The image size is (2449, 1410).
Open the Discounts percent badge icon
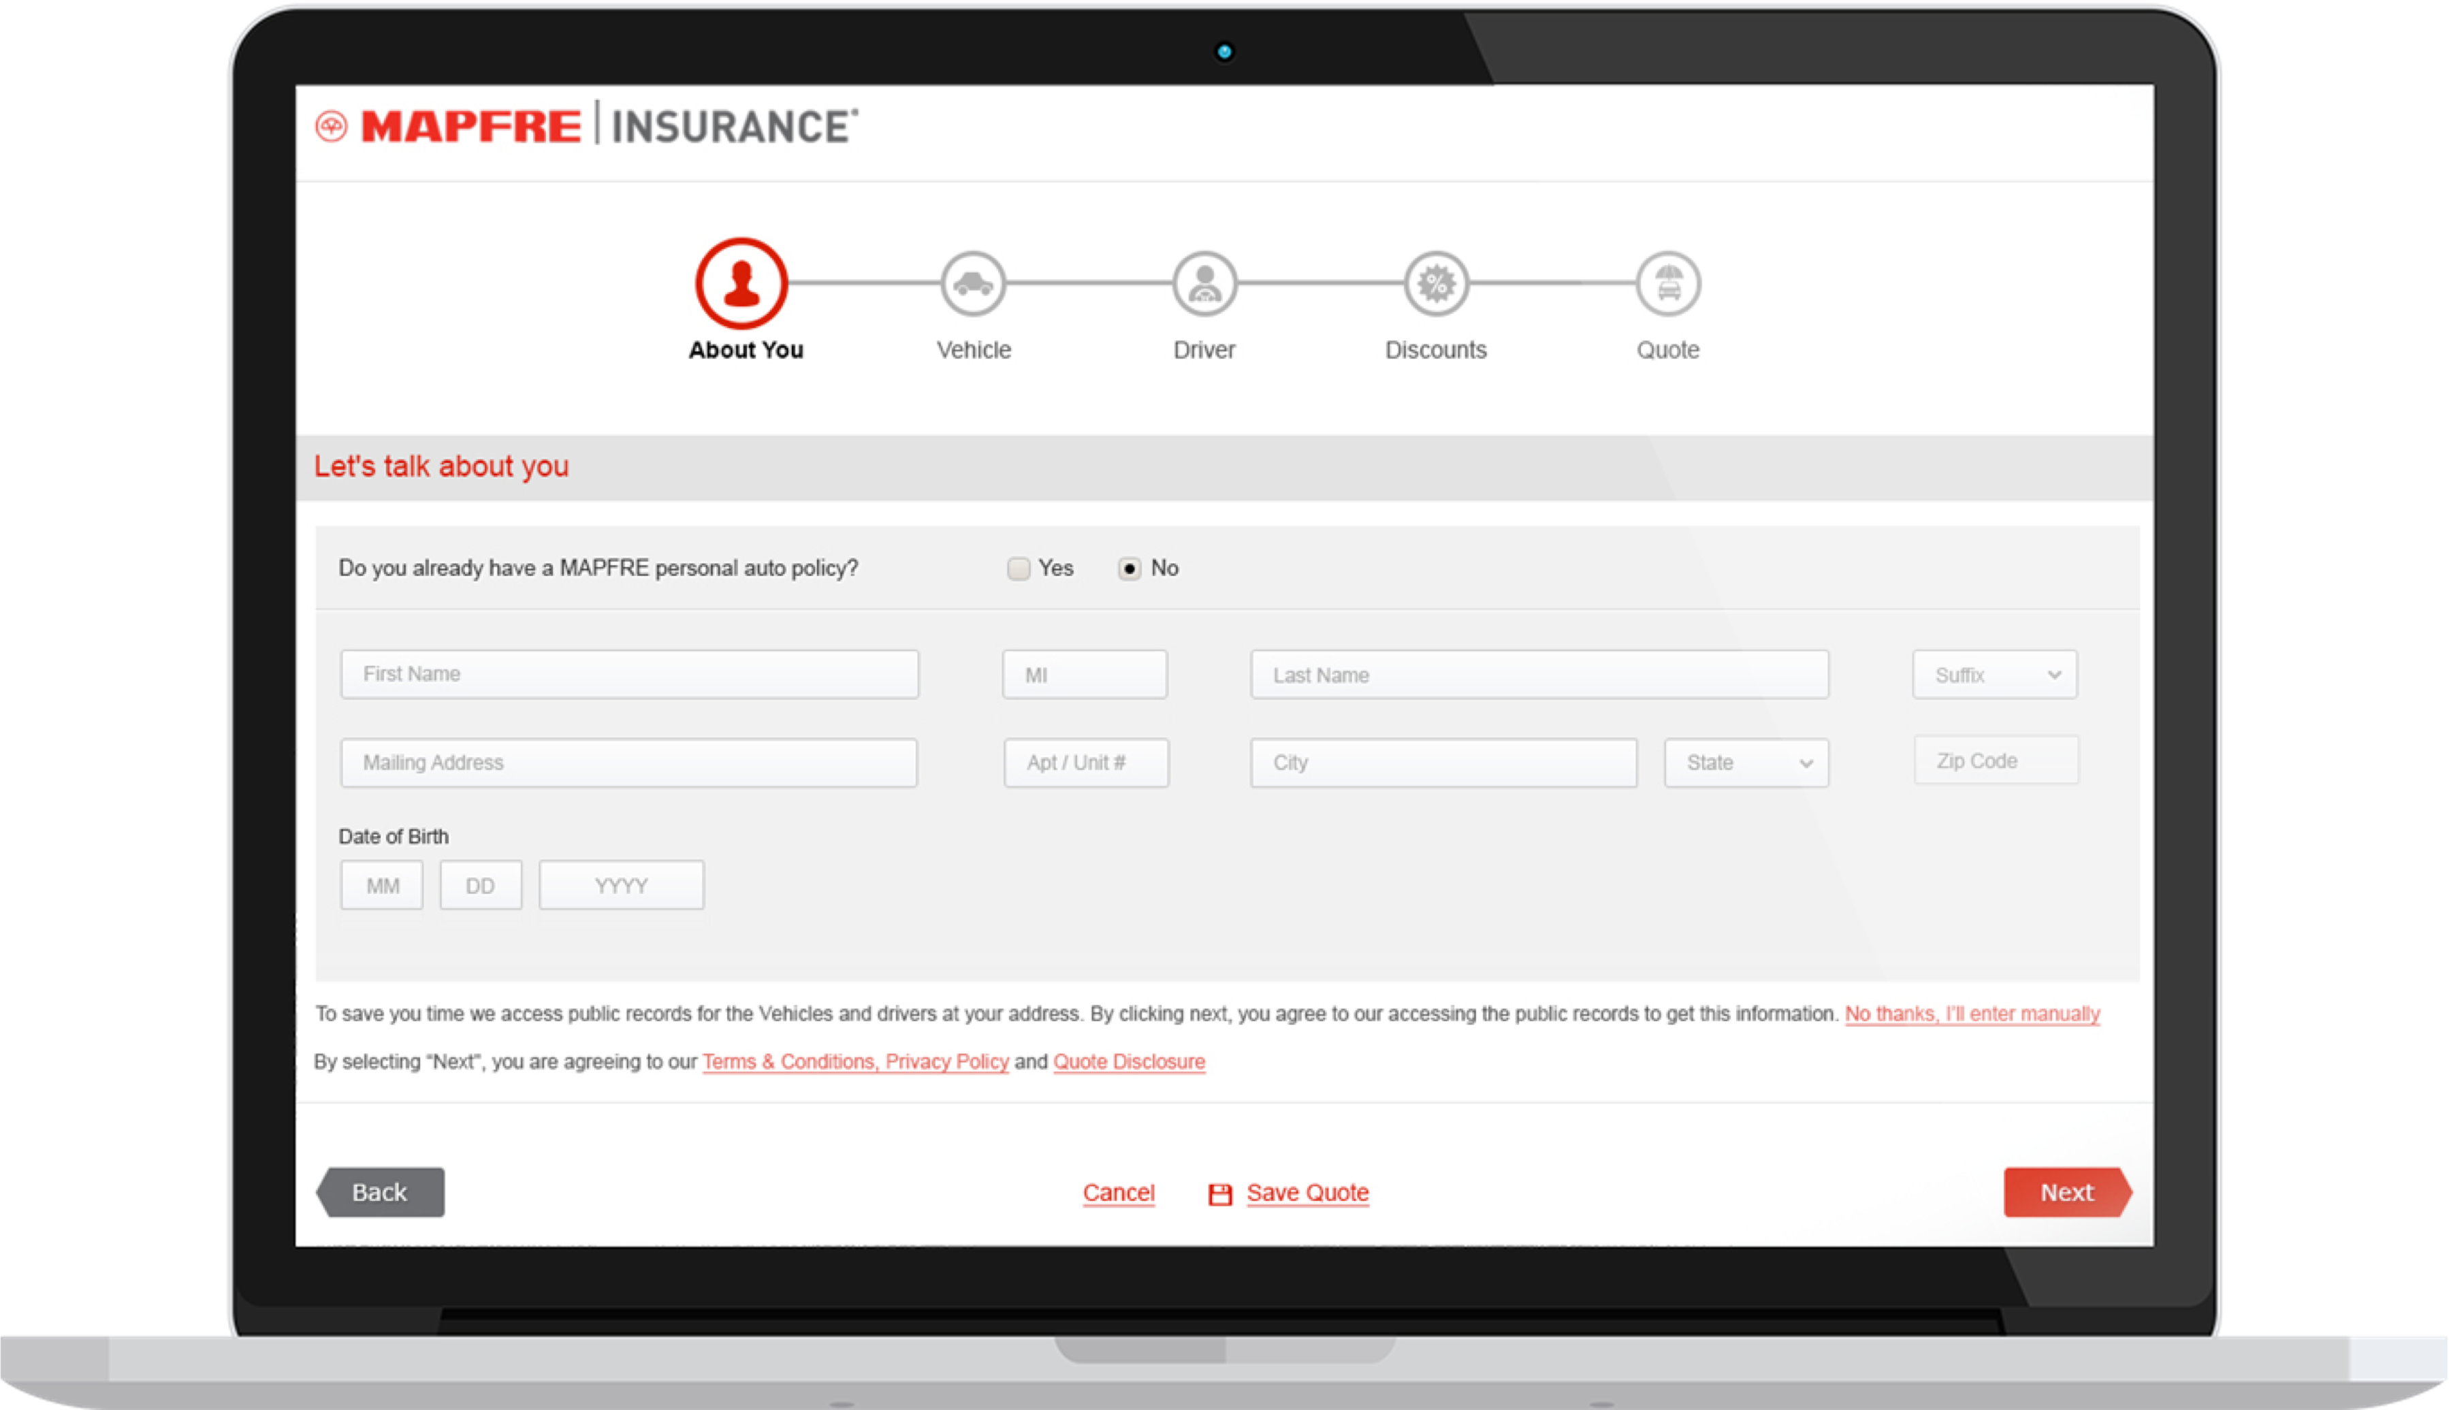(1437, 284)
